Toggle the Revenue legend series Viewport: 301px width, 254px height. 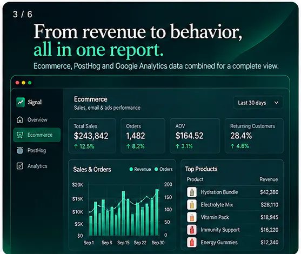(140, 169)
